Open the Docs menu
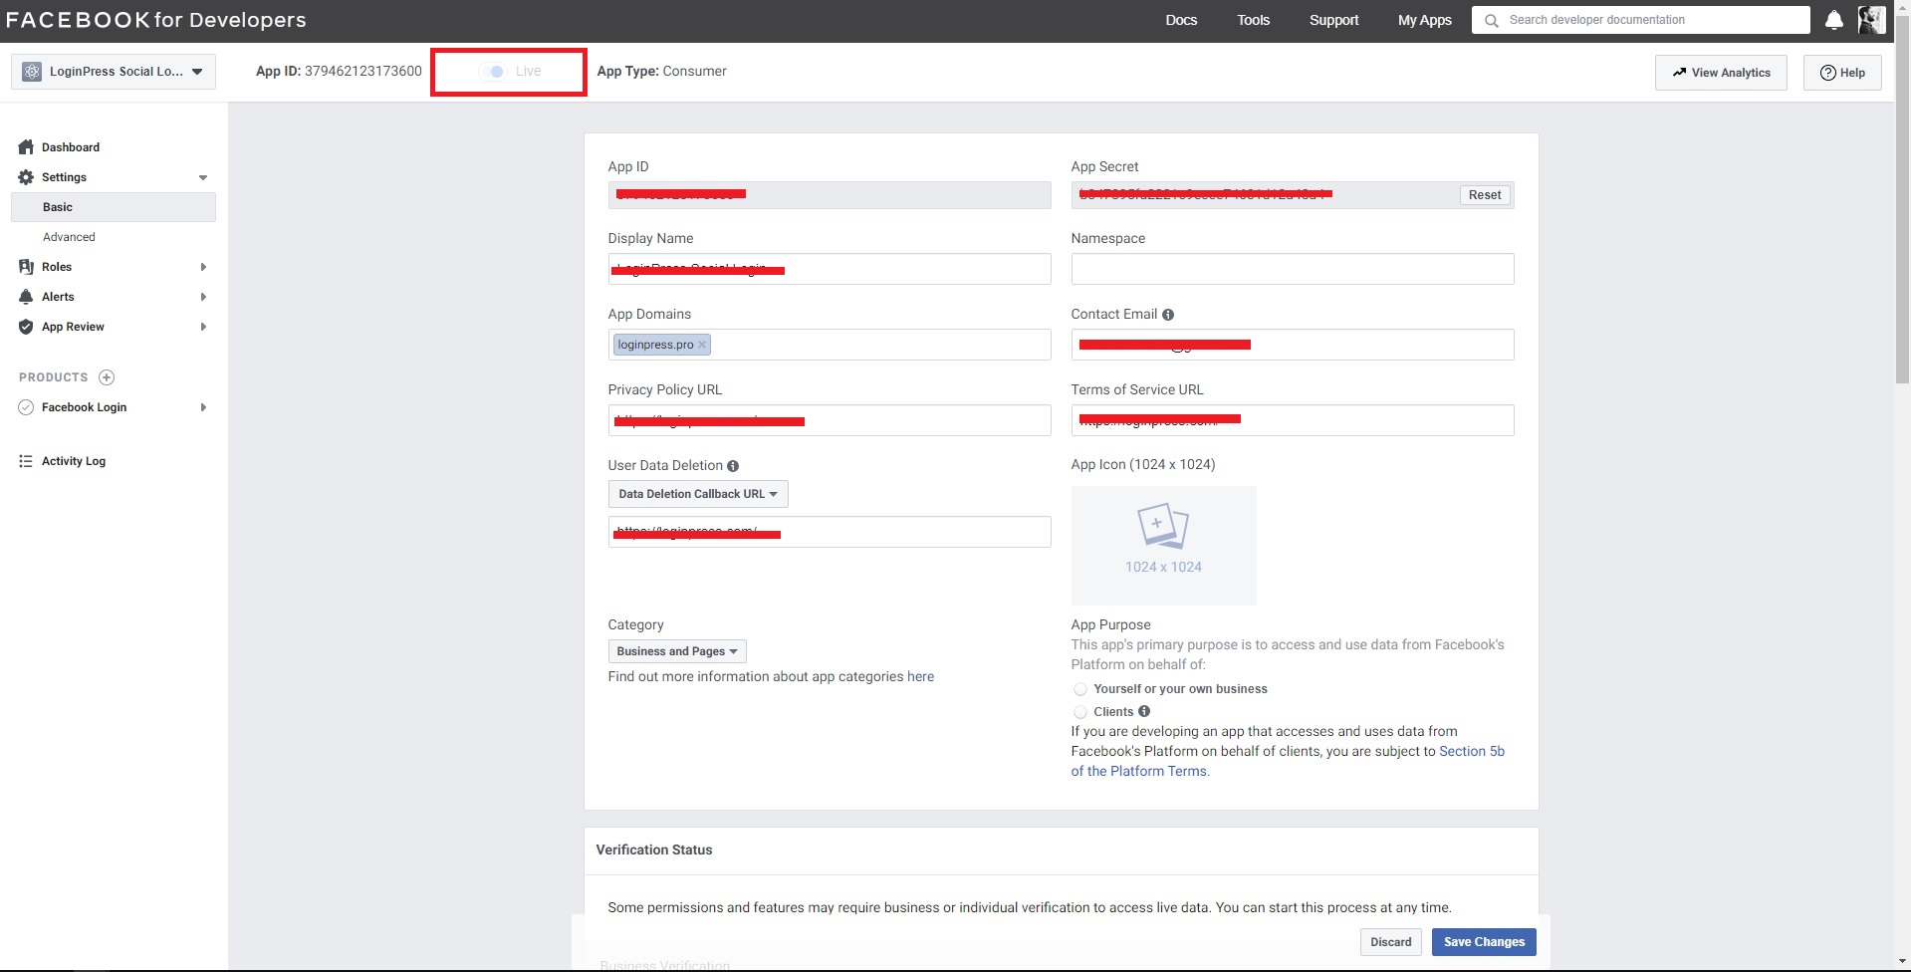The height and width of the screenshot is (972, 1911). (1181, 20)
